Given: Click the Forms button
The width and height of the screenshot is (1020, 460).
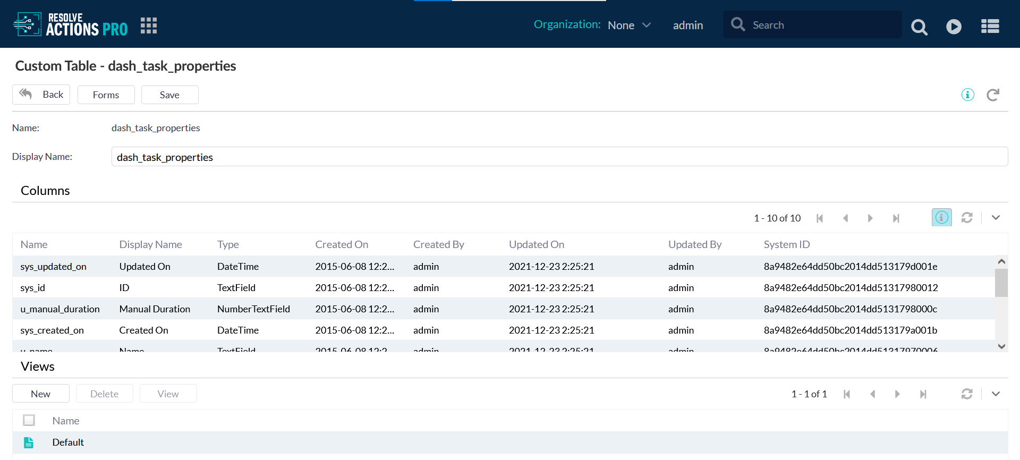Looking at the screenshot, I should click(106, 95).
